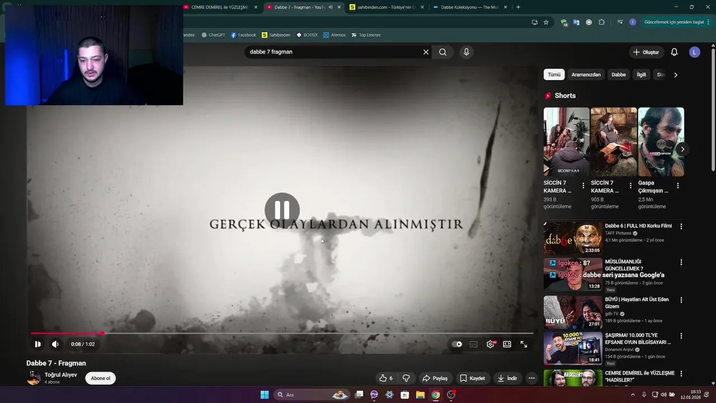Click the video progress bar scrubber
The image size is (716, 403).
point(102,334)
